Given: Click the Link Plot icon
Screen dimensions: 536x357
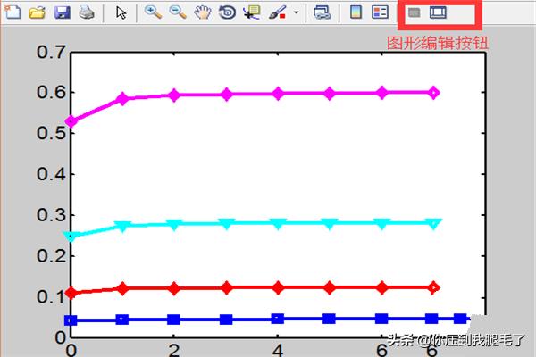Looking at the screenshot, I should tap(322, 13).
